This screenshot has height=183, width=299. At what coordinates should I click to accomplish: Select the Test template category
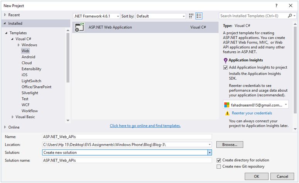tap(25, 99)
